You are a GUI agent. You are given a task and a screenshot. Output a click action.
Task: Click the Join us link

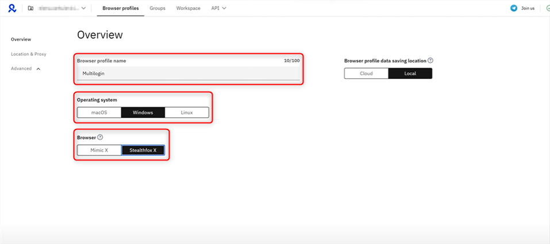(528, 9)
